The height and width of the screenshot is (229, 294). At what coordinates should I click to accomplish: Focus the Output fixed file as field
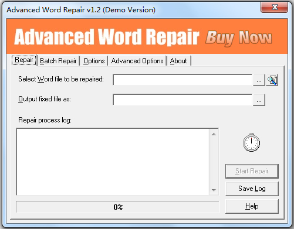(183, 100)
